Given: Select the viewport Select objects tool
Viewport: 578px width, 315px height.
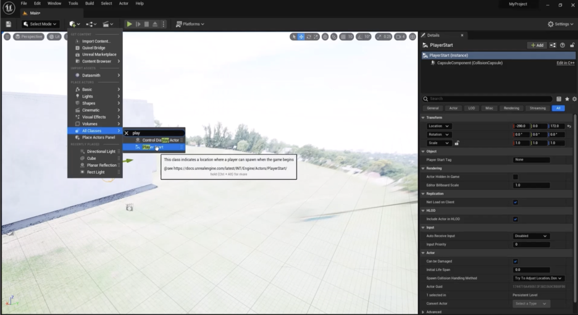Looking at the screenshot, I should pos(294,36).
